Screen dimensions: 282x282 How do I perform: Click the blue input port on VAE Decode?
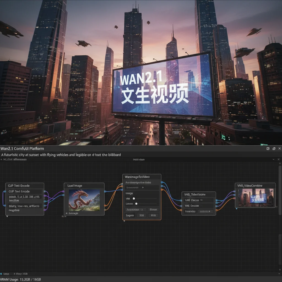pyautogui.click(x=180, y=200)
